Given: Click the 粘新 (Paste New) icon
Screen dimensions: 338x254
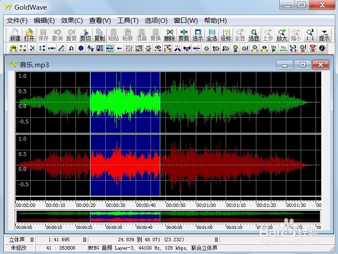Looking at the screenshot, I should tap(127, 35).
